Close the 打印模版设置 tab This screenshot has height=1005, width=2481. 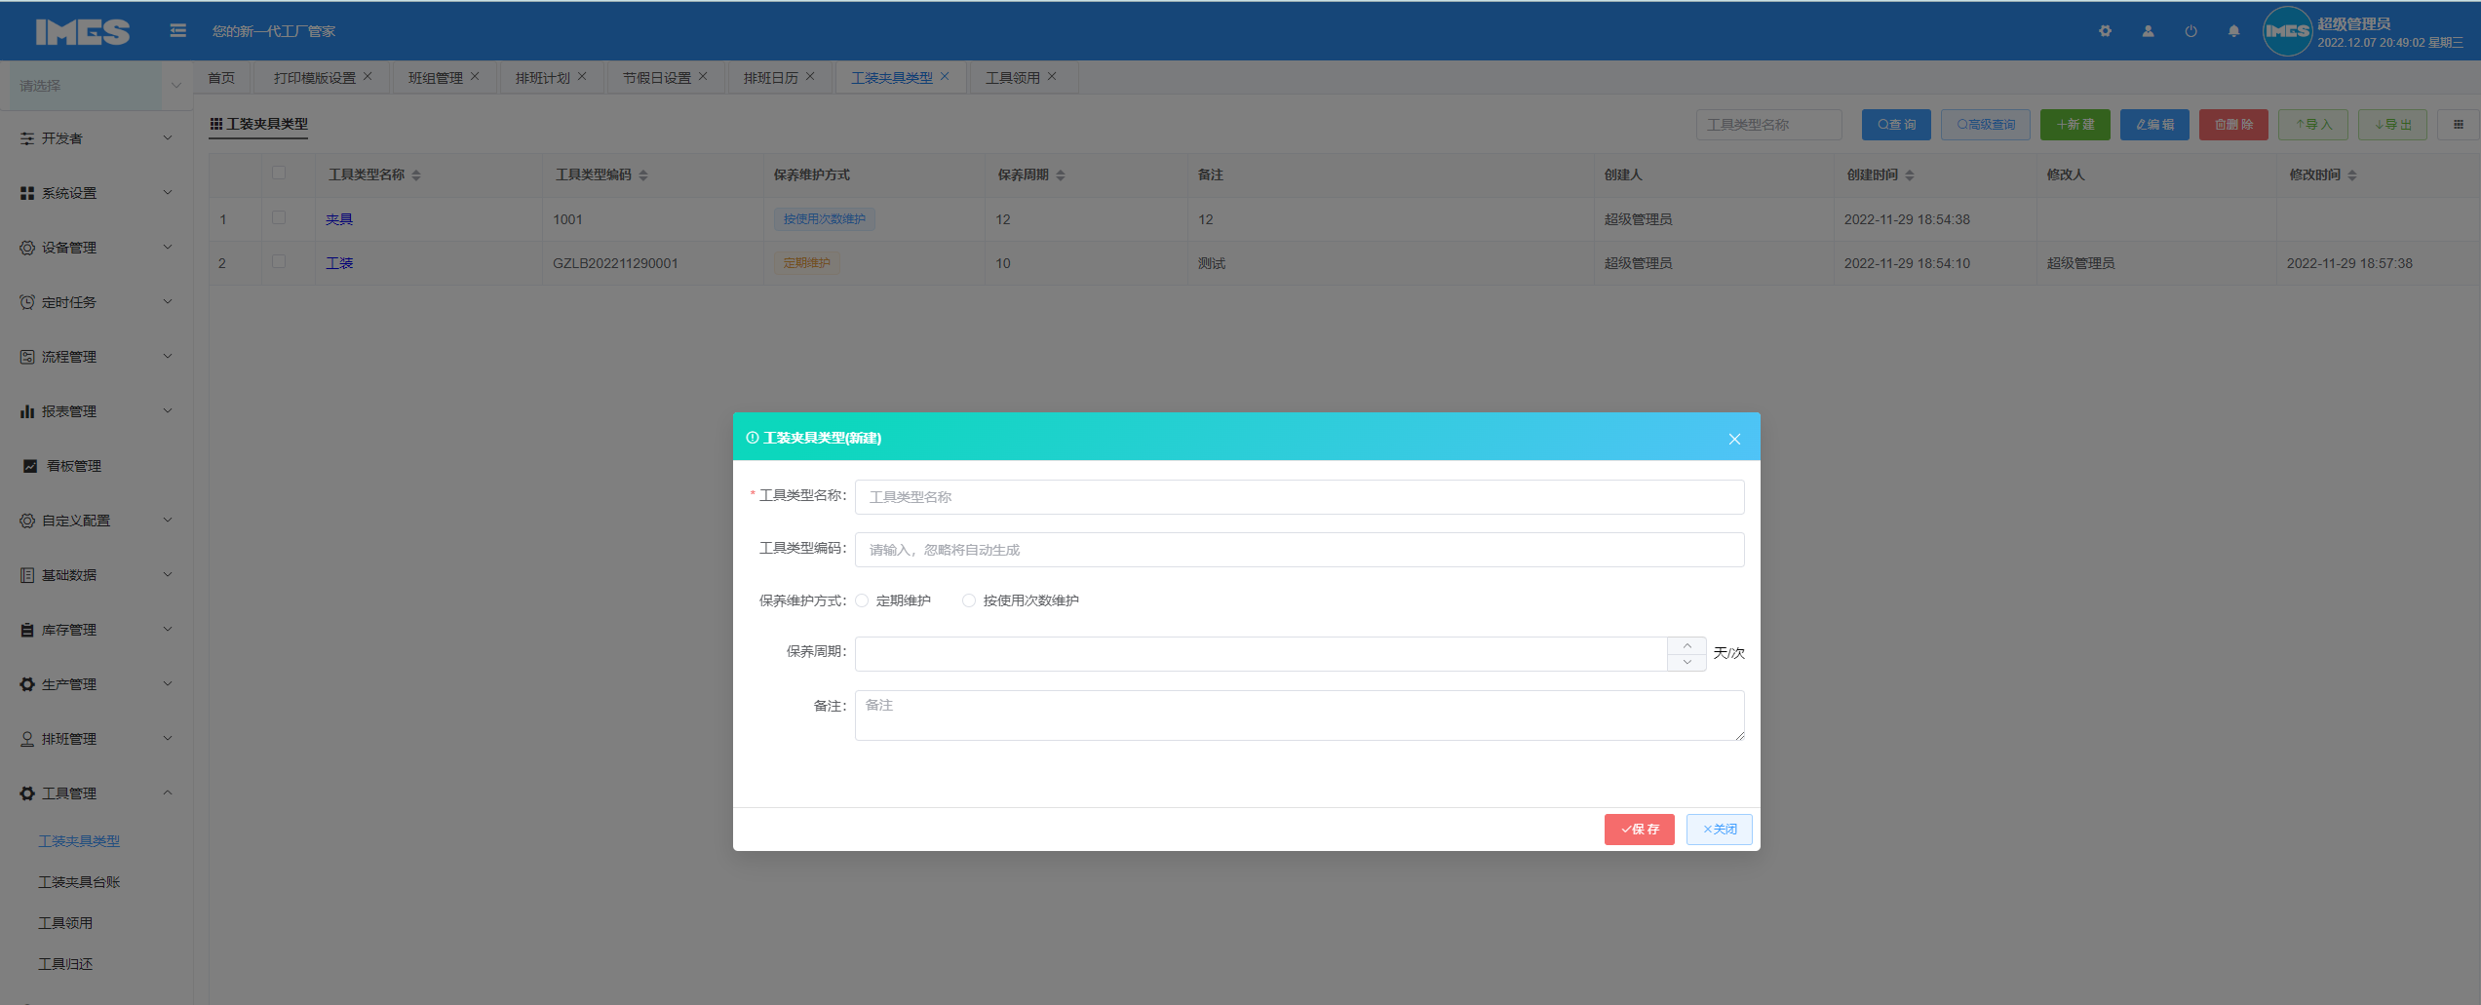[368, 76]
